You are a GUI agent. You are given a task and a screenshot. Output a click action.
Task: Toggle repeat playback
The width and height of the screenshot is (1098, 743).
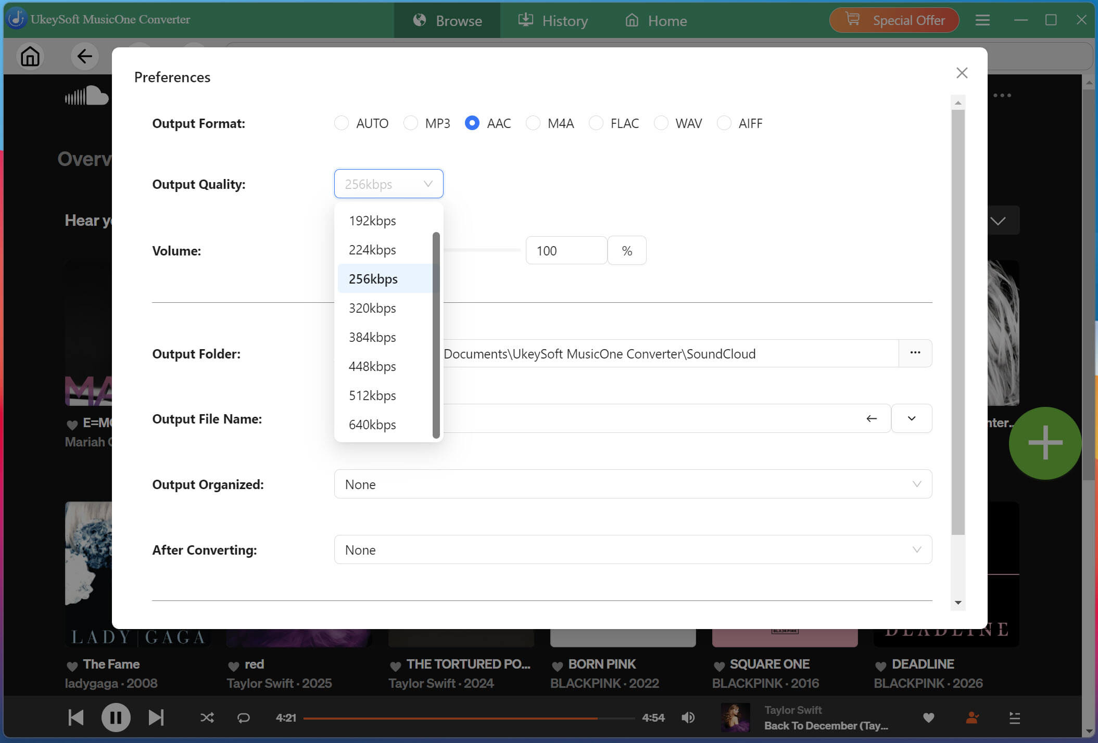point(243,718)
